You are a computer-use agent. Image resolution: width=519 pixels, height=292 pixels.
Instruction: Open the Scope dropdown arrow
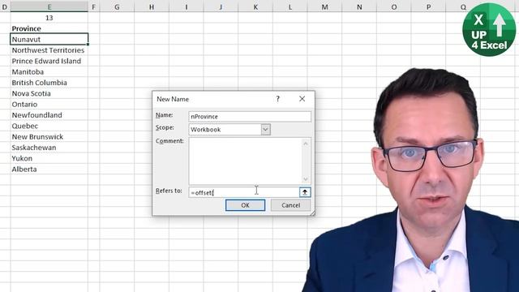pyautogui.click(x=265, y=130)
